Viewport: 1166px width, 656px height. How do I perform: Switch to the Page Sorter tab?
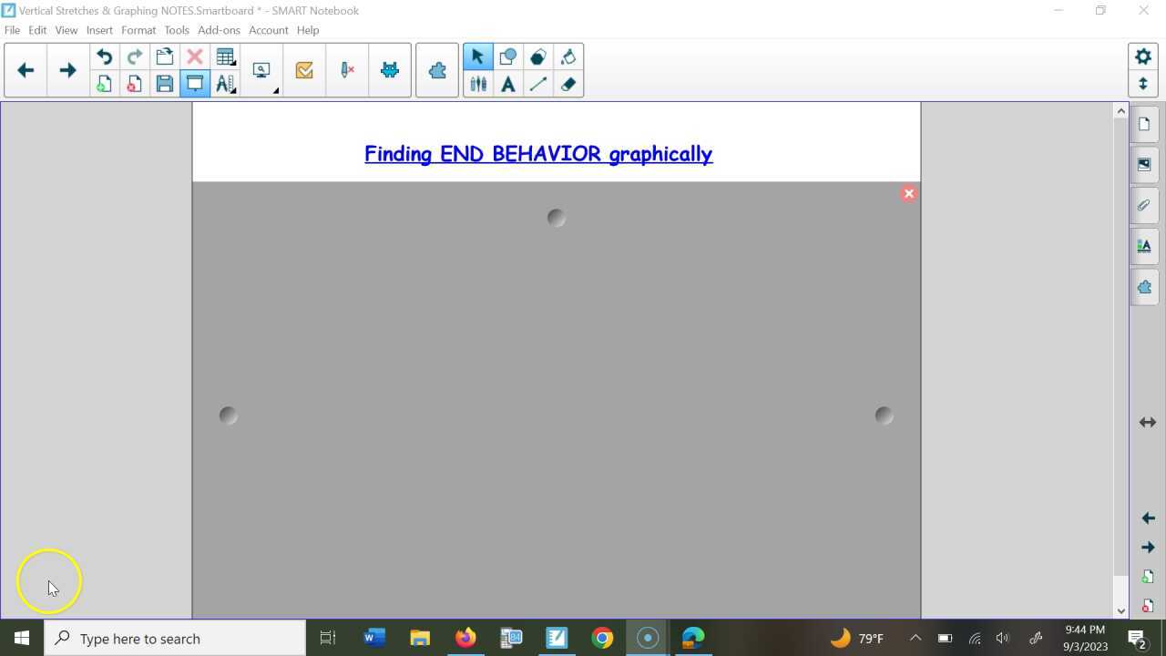pyautogui.click(x=1144, y=123)
